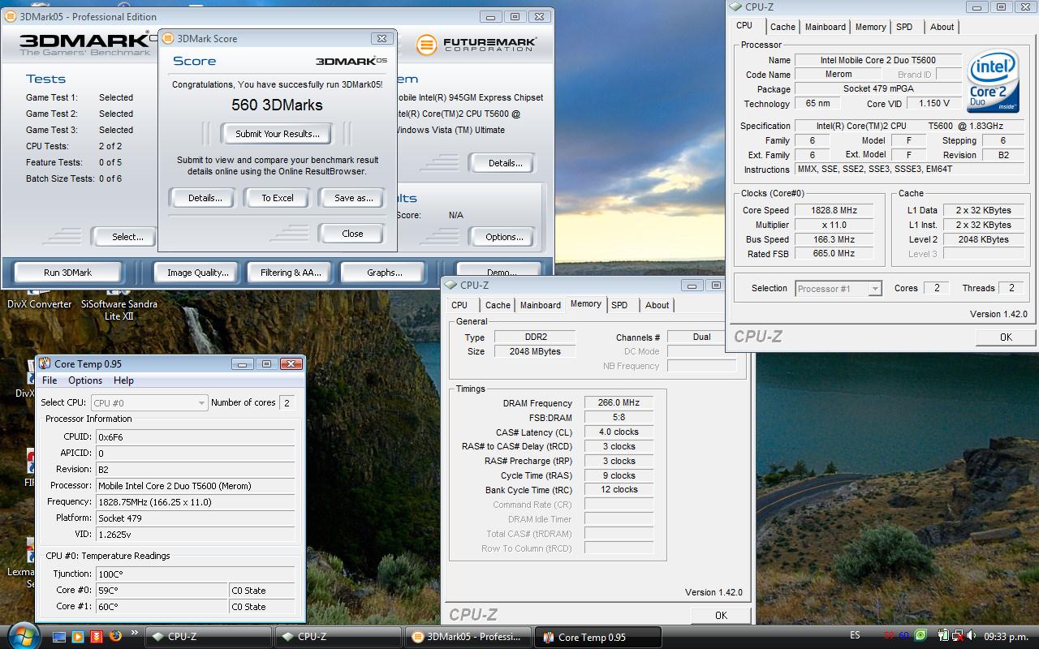The image size is (1039, 649).
Task: Expand hidden quick launch icons chevron
Action: pyautogui.click(x=134, y=633)
